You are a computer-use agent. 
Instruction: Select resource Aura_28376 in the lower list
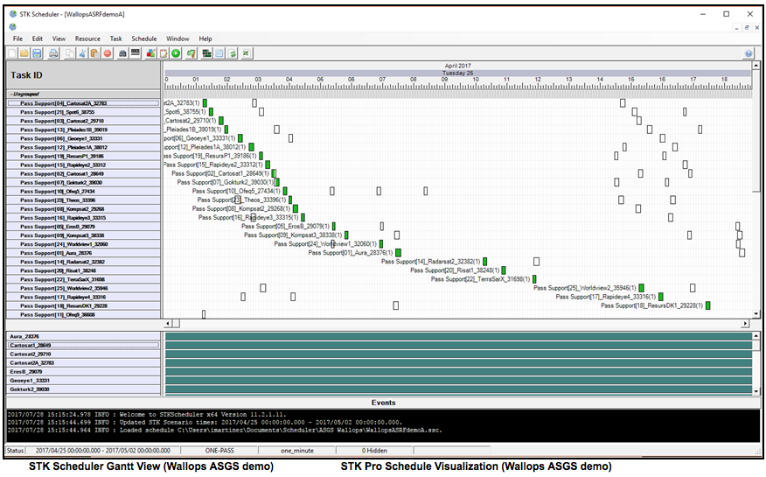tap(84, 336)
